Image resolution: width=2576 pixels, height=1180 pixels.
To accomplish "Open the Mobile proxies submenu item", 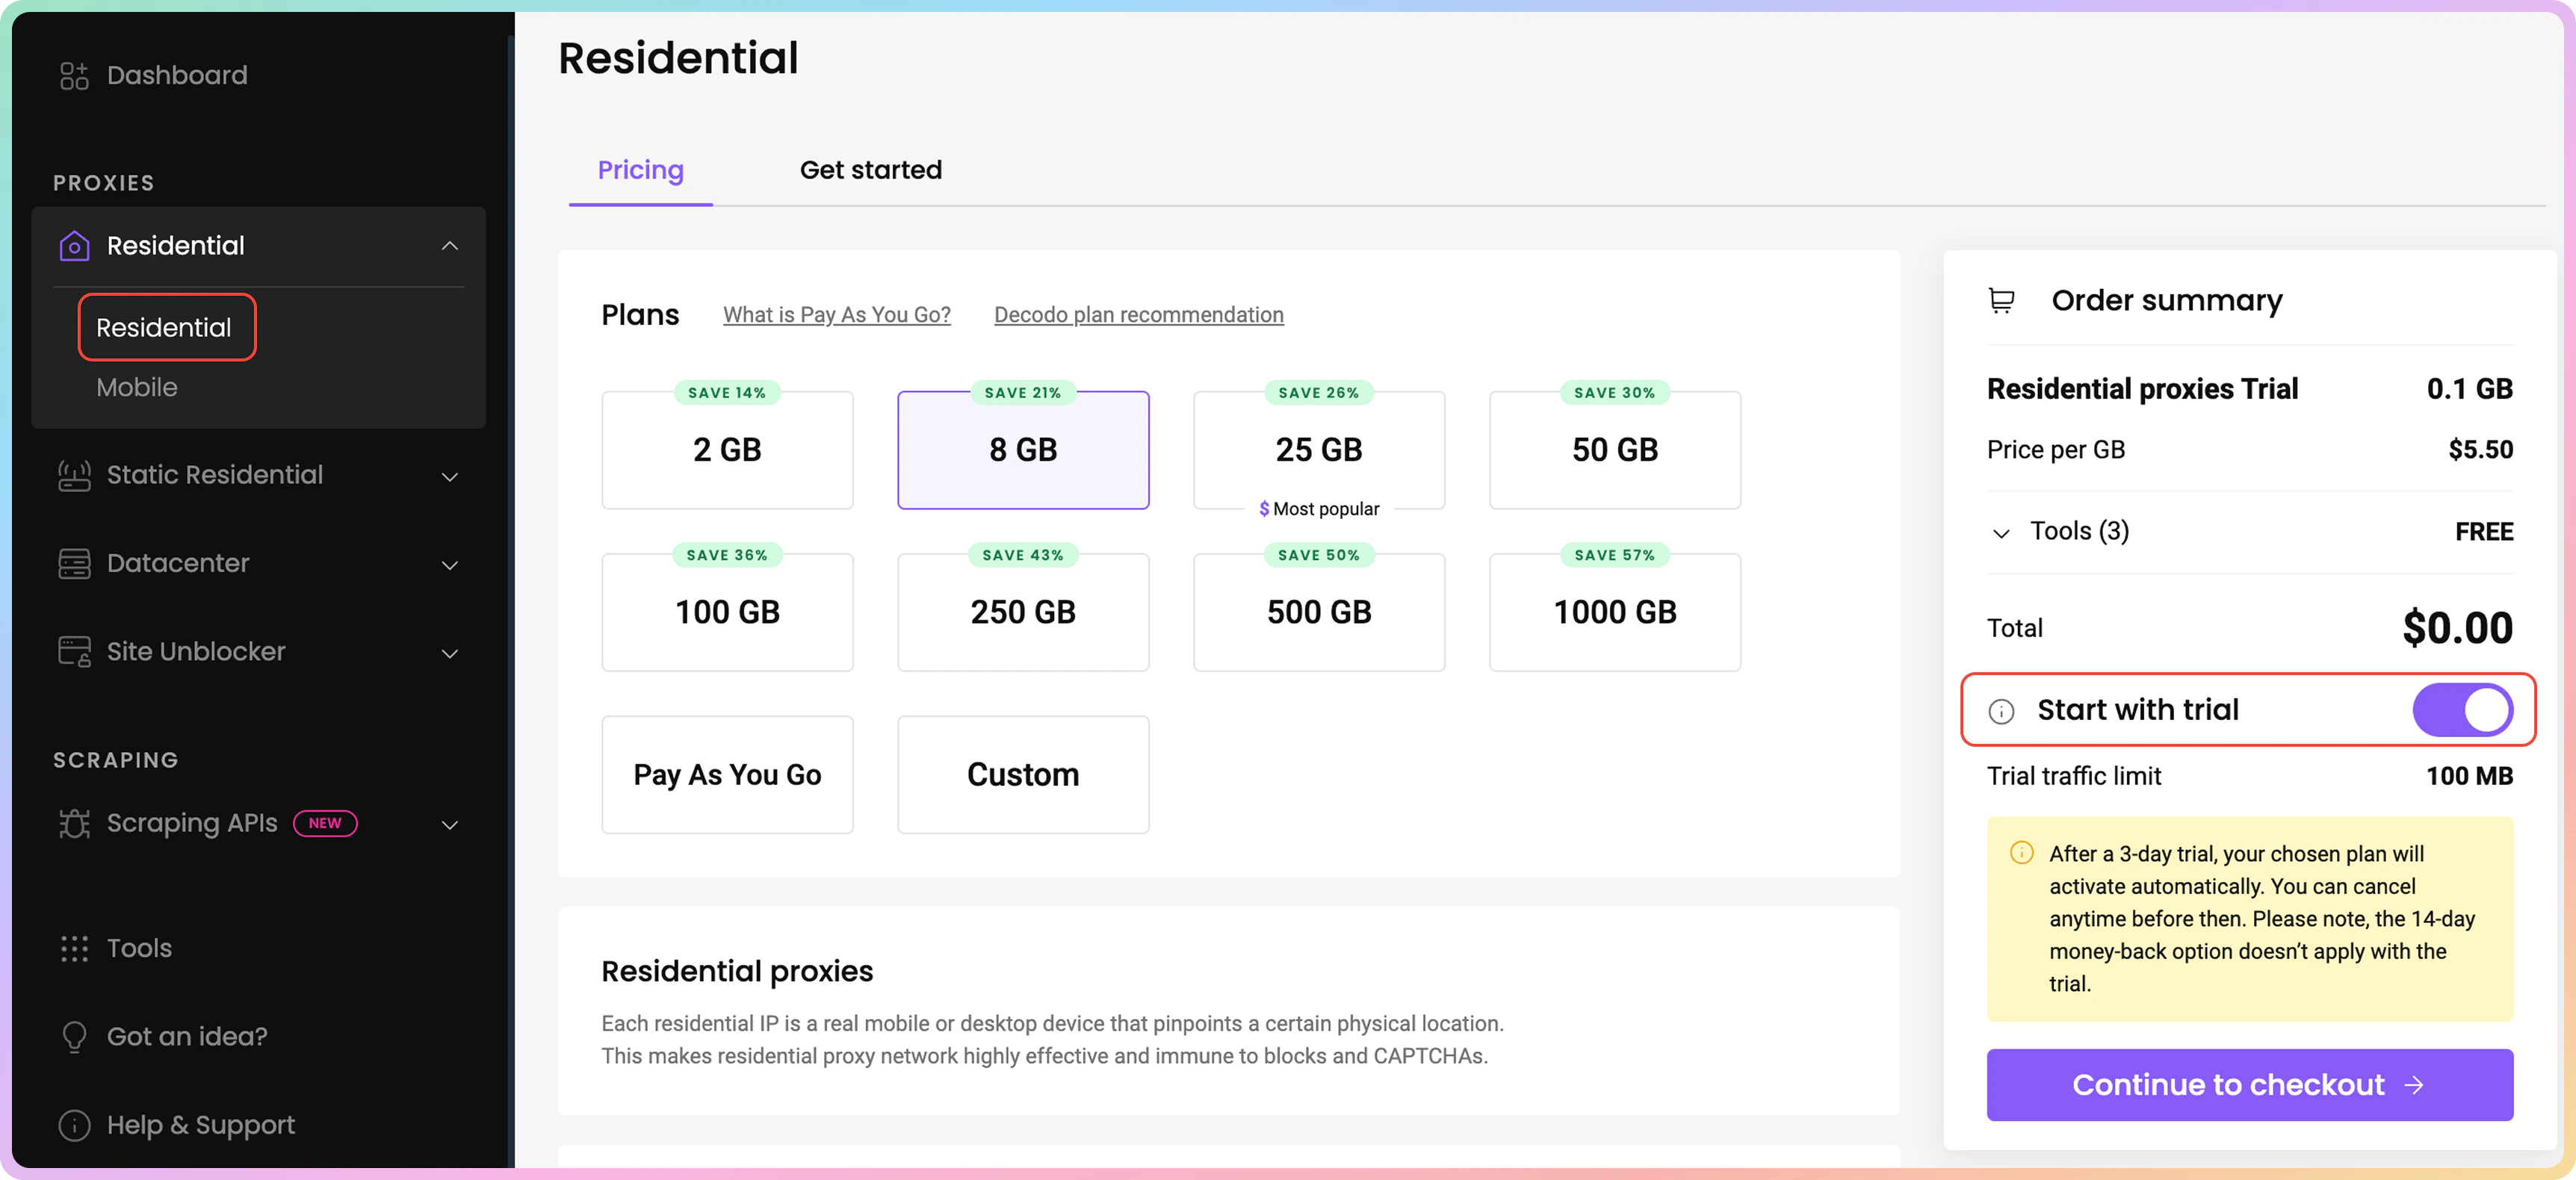I will (x=137, y=388).
